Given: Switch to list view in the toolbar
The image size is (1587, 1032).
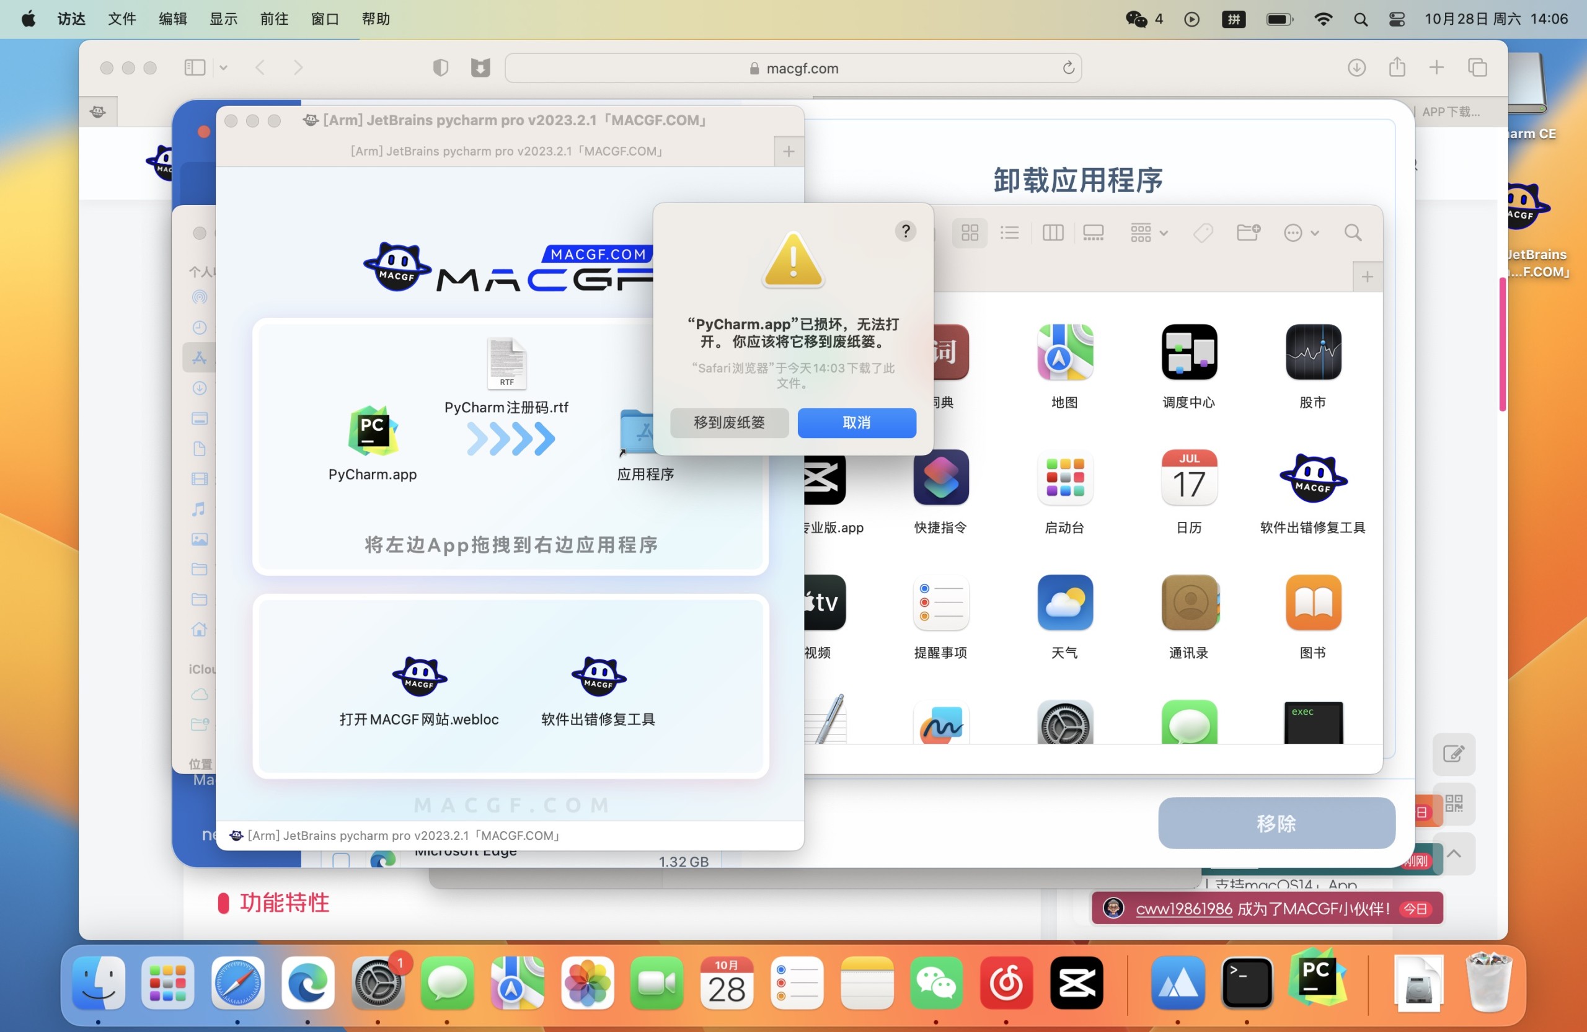Looking at the screenshot, I should tap(1010, 232).
